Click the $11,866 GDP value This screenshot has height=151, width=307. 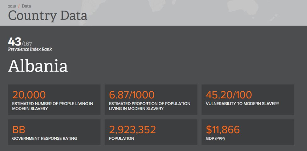pos(223,129)
